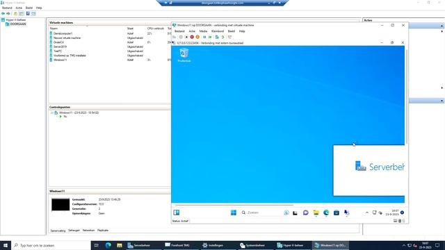Click host Task View icon
Viewport: 445px width, 250px height.
click(96, 245)
